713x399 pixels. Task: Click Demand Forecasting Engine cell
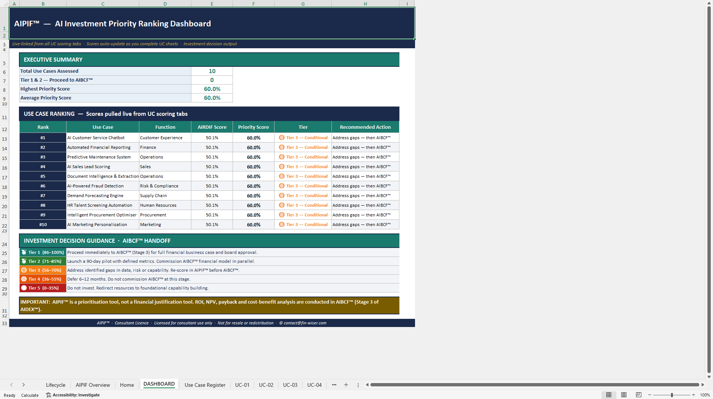103,196
